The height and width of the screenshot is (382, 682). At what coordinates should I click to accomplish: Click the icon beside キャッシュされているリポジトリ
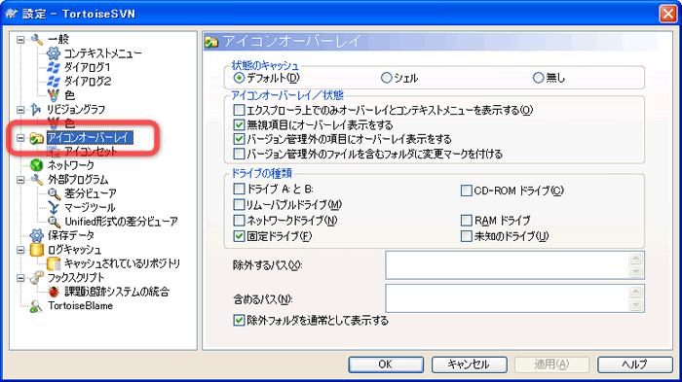coord(53,263)
